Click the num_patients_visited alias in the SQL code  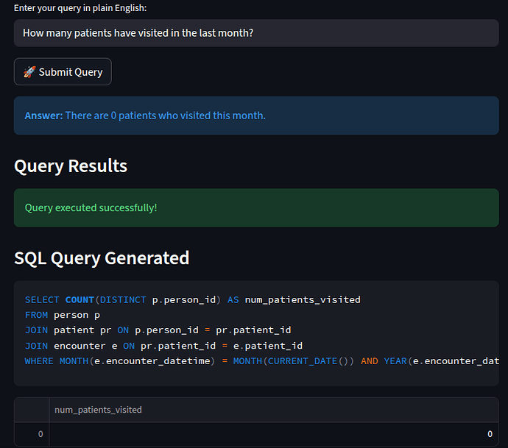(x=303, y=299)
